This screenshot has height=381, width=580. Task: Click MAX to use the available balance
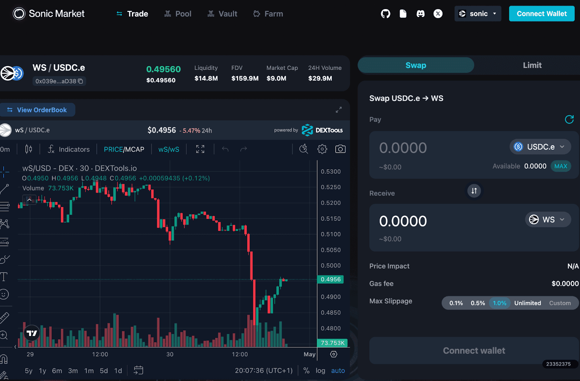pos(561,166)
